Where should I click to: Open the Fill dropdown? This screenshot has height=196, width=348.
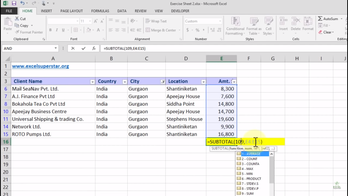pyautogui.click(x=324, y=26)
